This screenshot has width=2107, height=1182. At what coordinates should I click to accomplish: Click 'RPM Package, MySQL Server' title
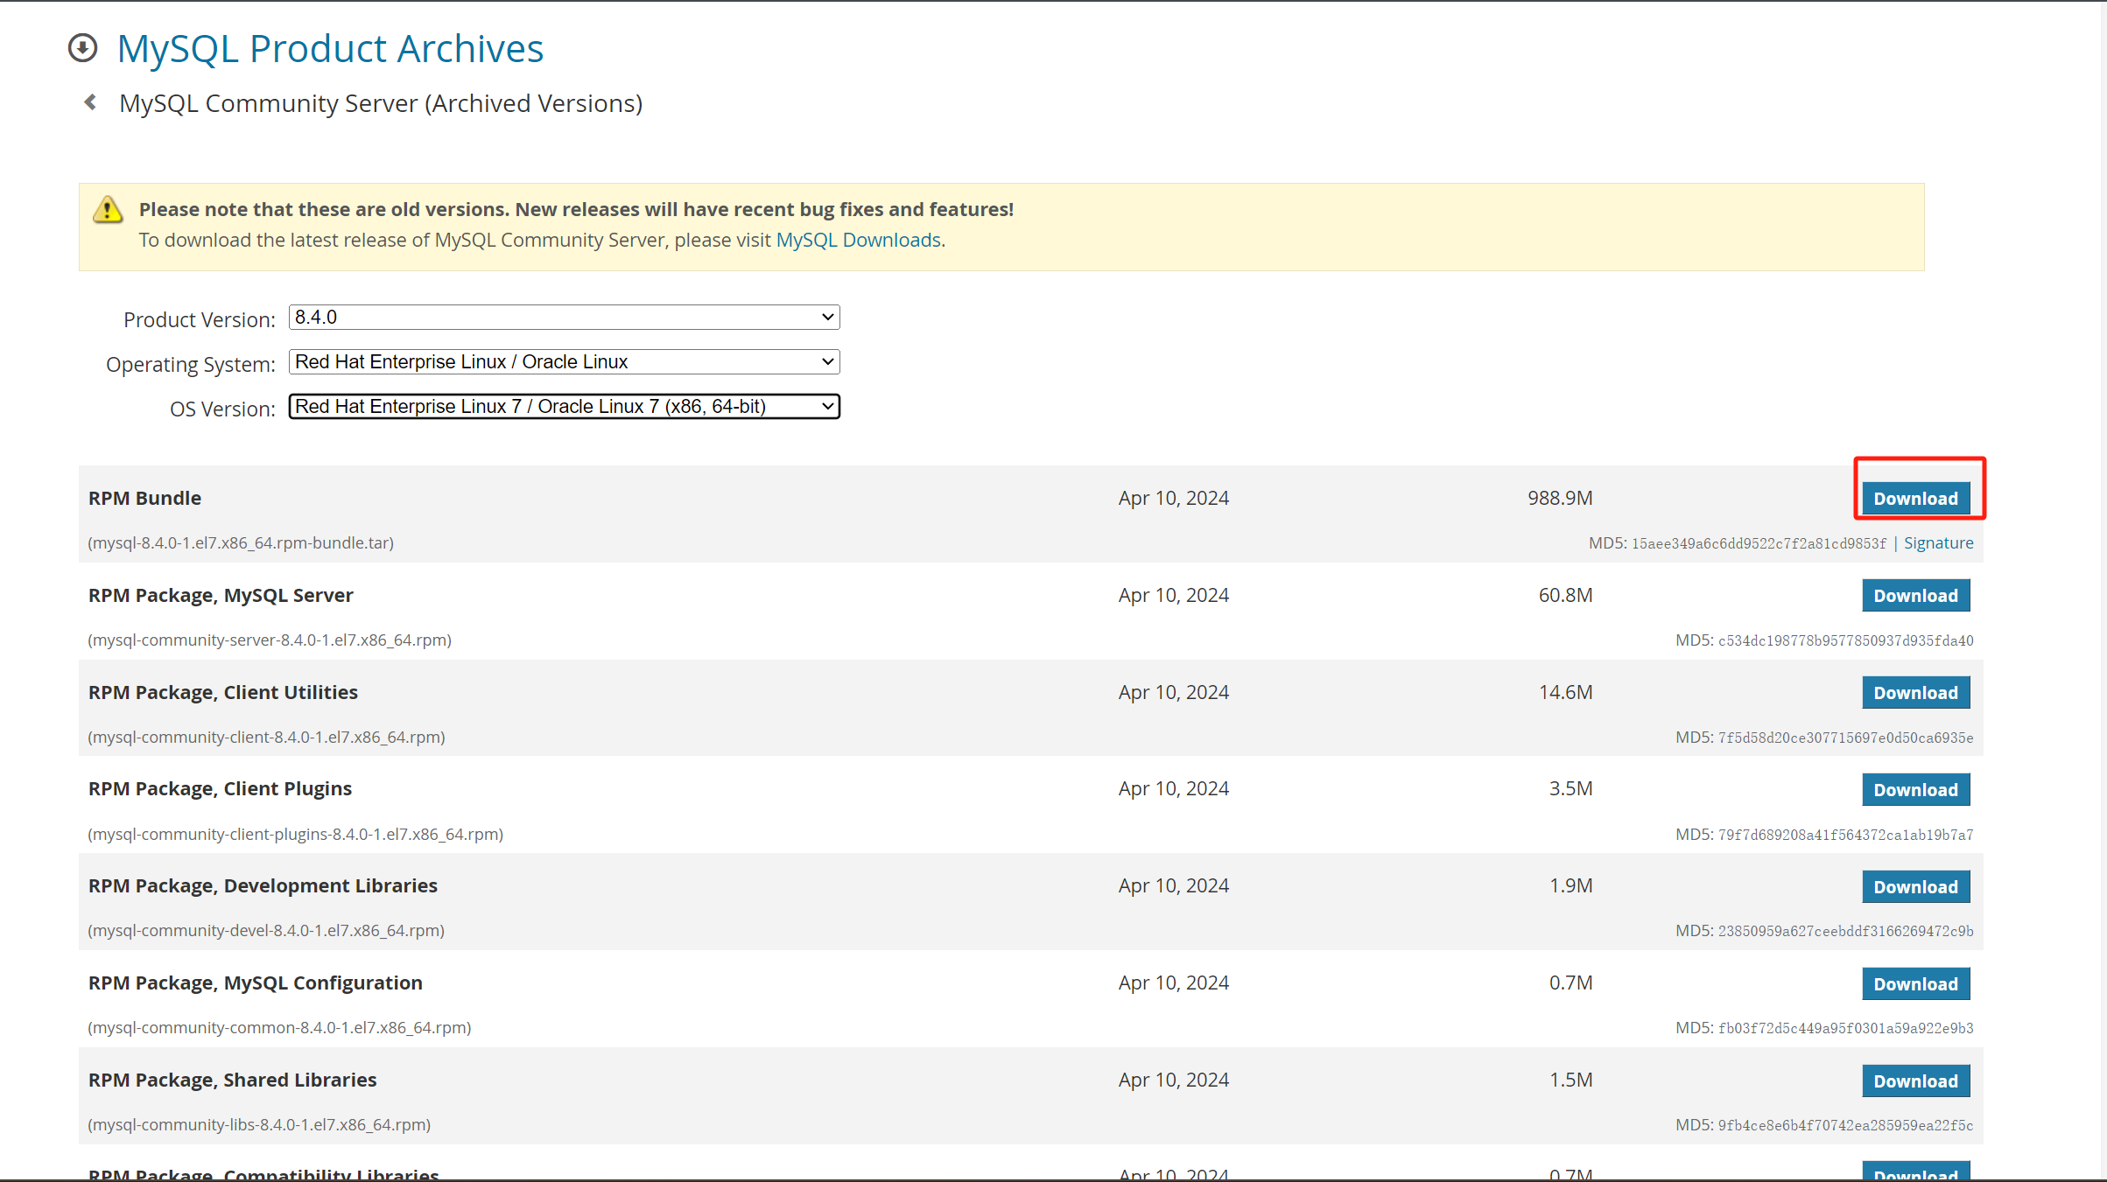[221, 595]
